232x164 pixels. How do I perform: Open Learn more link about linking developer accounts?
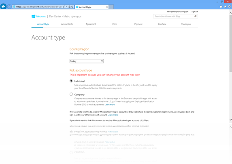click(113, 115)
